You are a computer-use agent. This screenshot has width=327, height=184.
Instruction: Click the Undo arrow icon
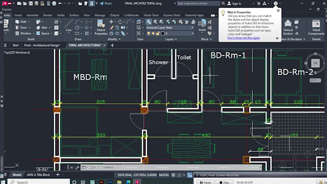point(60,3)
